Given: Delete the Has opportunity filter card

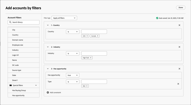Looking at the screenshot, I should (179, 69).
